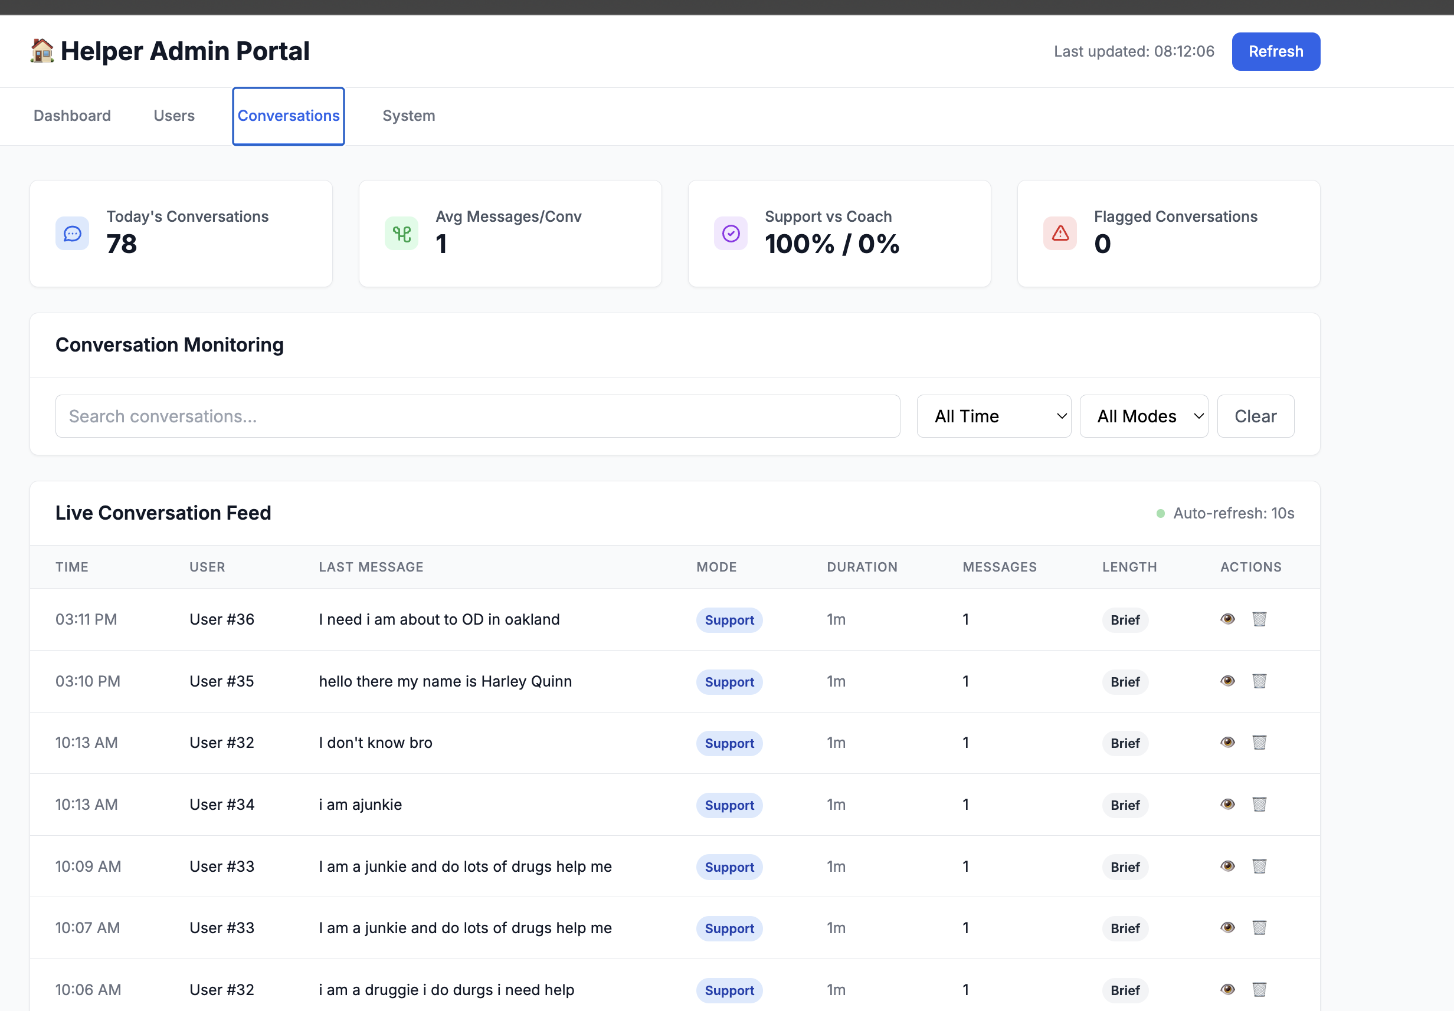Click the Avg Messages/Conv green icon
The image size is (1454, 1011).
[401, 234]
